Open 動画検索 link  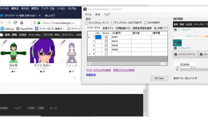(x=91, y=75)
